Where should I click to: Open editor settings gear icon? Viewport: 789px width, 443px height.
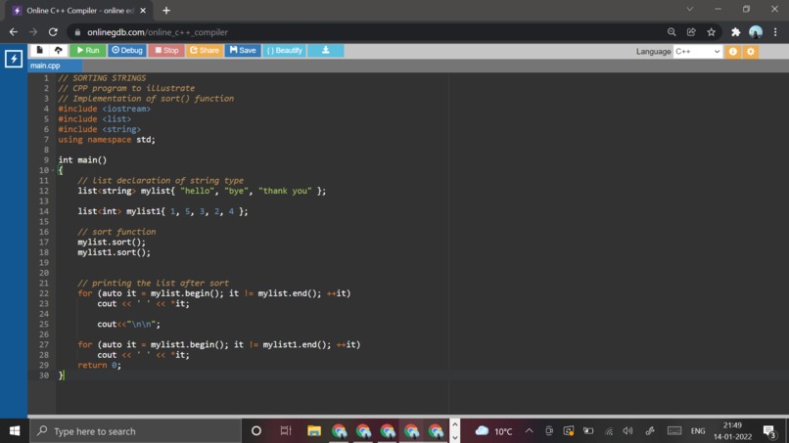coord(750,51)
